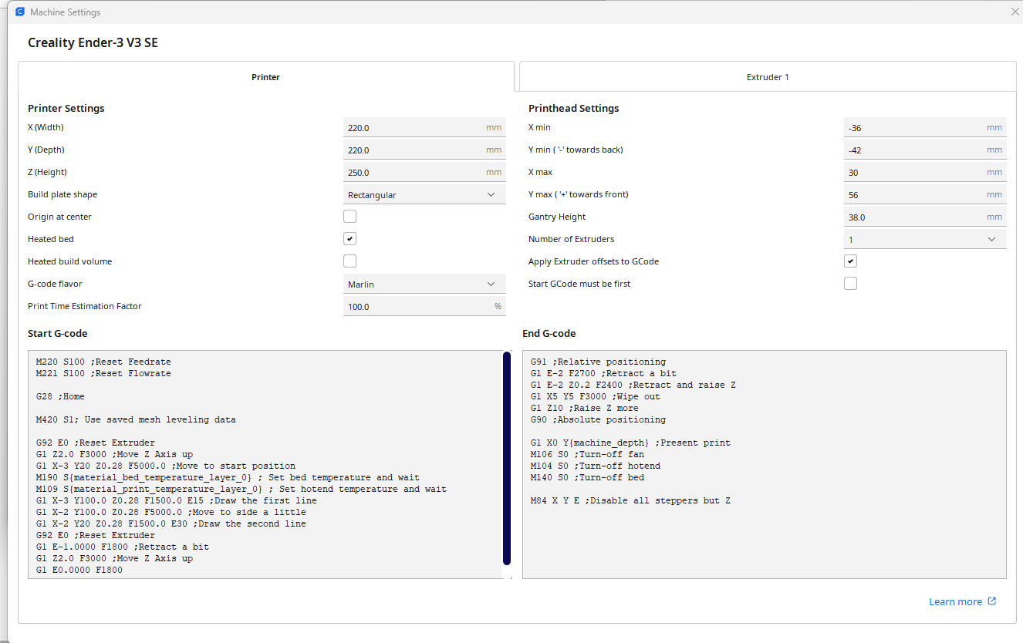
Task: Open the G-code flavor dropdown
Action: tap(424, 284)
